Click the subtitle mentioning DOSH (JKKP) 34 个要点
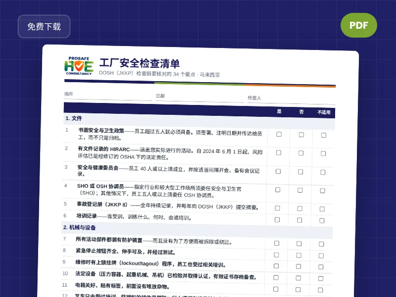Viewport: 396px width, 297px height. click(159, 73)
